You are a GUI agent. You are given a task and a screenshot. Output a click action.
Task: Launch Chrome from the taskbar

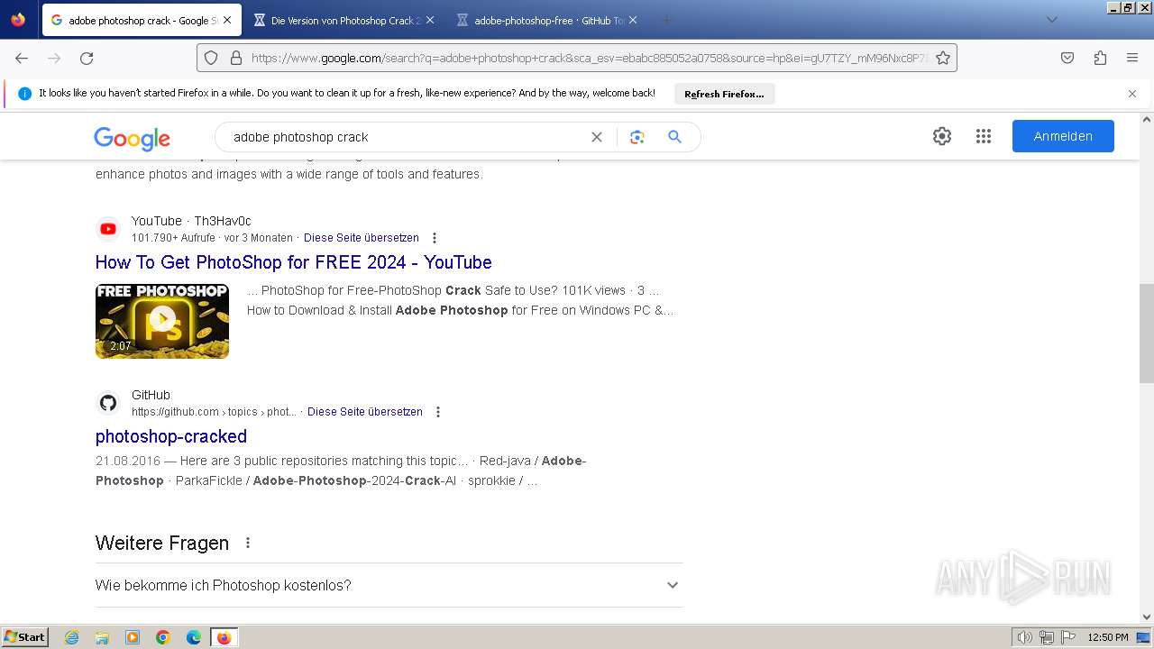coord(163,637)
